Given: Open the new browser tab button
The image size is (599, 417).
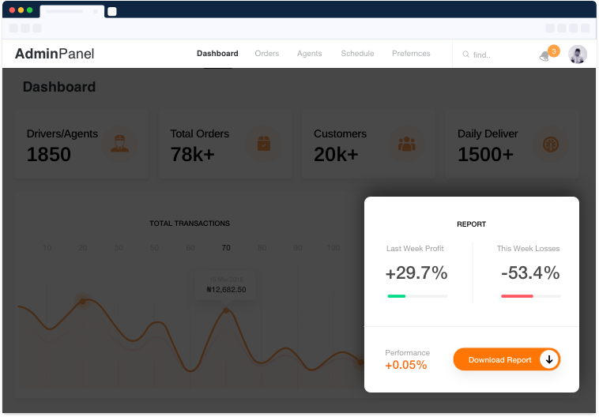Looking at the screenshot, I should click(112, 12).
